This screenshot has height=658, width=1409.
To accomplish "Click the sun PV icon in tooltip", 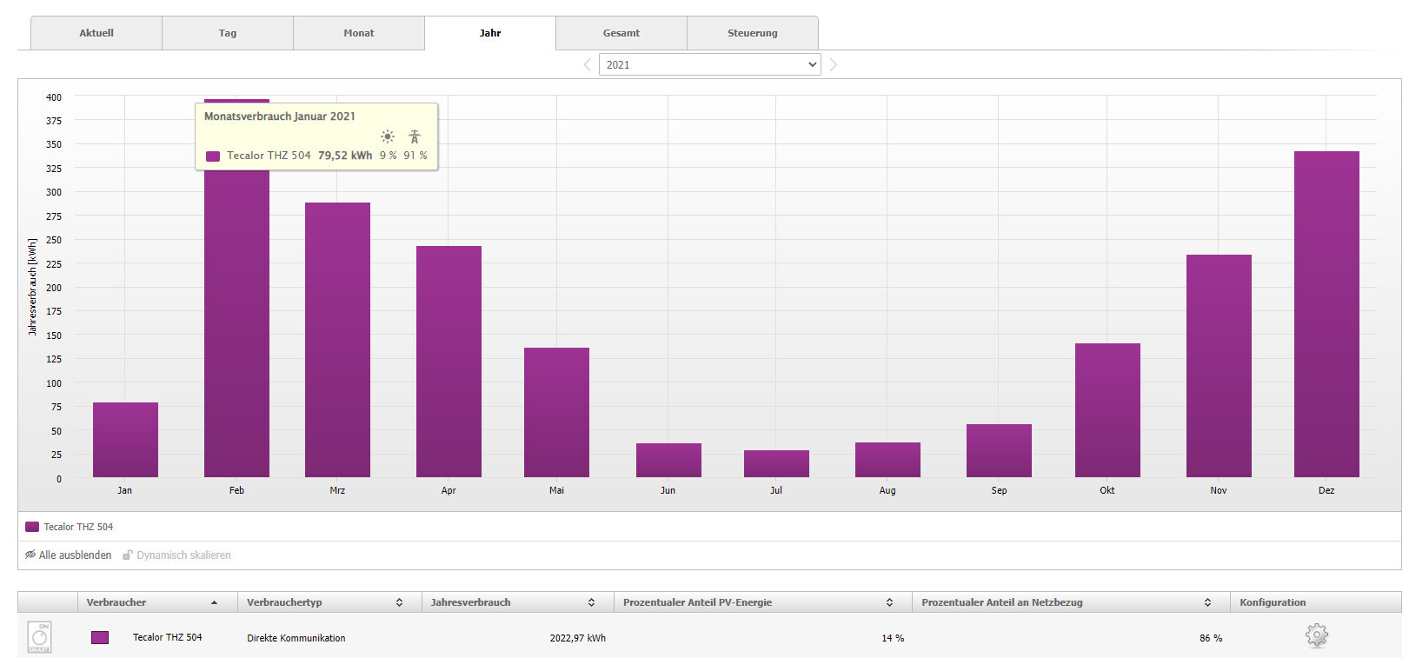I will coord(388,136).
